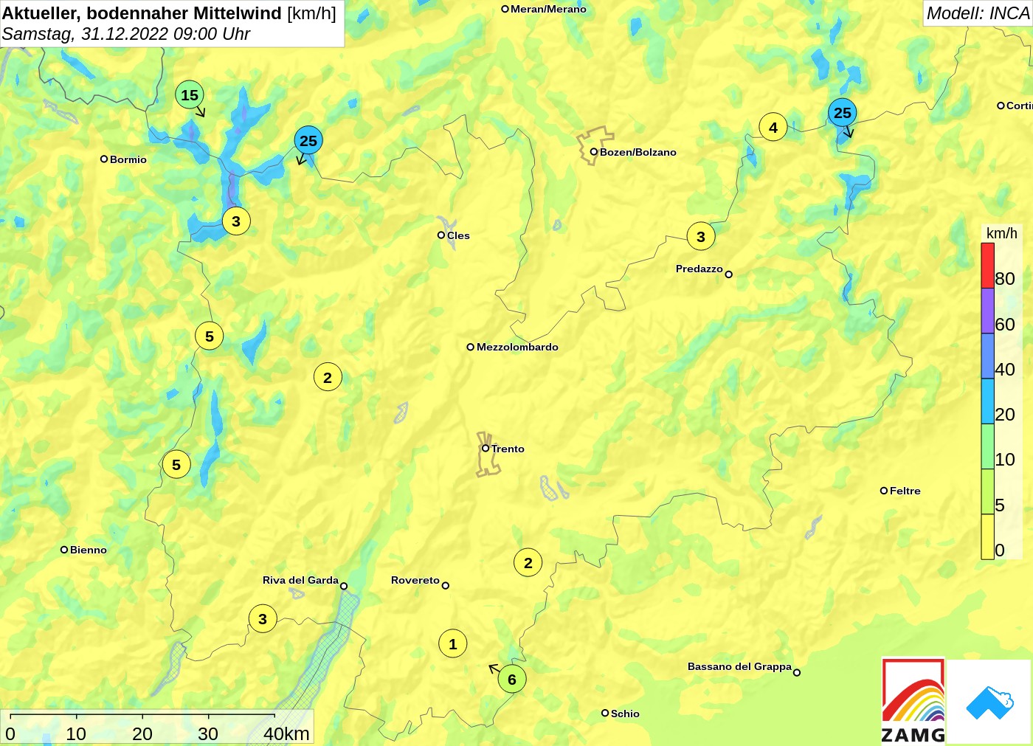Viewport: 1033px width, 746px height.
Task: Click the Rovereto city dot
Action: [x=446, y=586]
